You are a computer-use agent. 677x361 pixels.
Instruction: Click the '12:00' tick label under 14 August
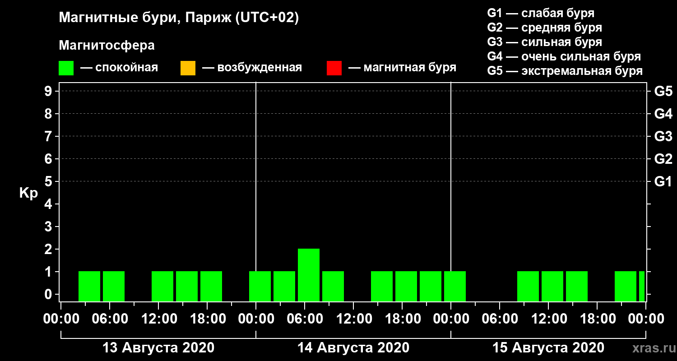353,319
